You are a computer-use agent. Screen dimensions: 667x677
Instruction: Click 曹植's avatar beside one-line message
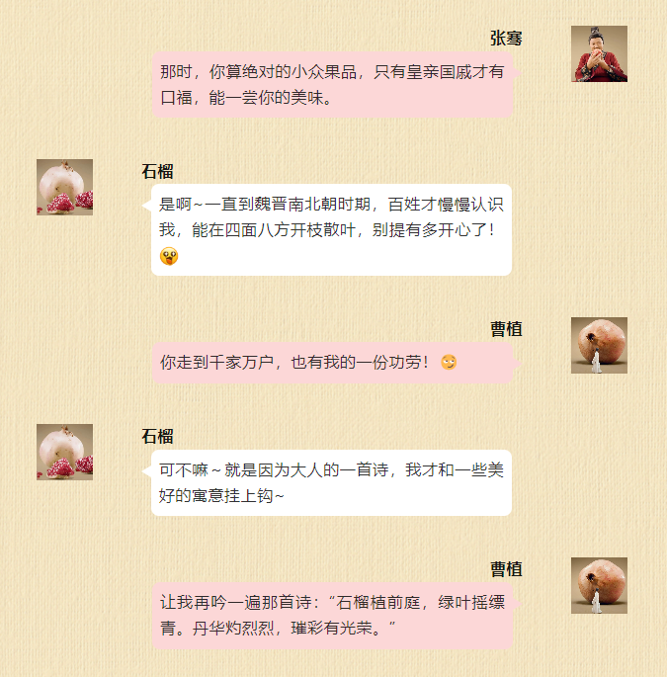[x=599, y=345]
